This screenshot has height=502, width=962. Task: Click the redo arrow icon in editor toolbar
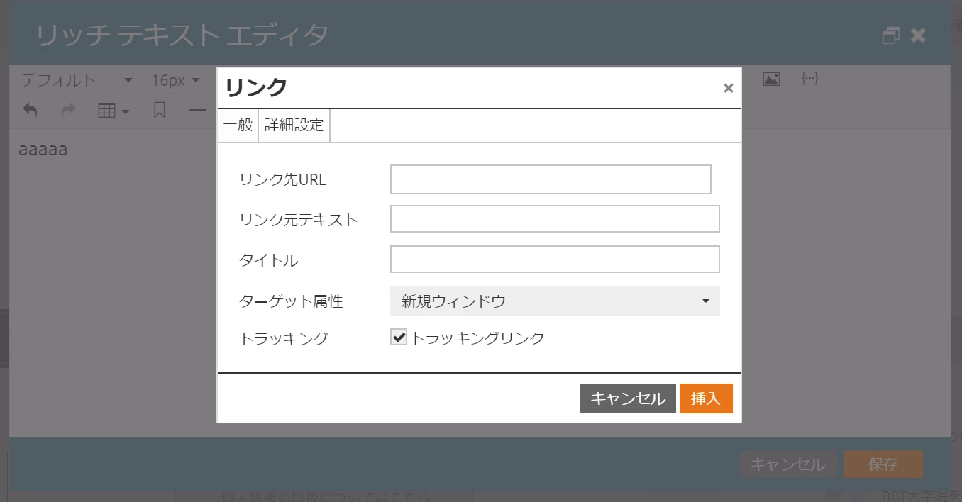point(68,111)
